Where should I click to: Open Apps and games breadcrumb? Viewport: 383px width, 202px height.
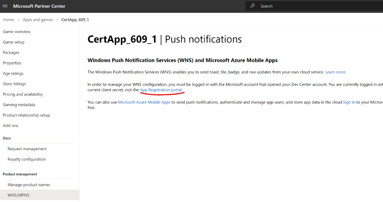[37, 20]
